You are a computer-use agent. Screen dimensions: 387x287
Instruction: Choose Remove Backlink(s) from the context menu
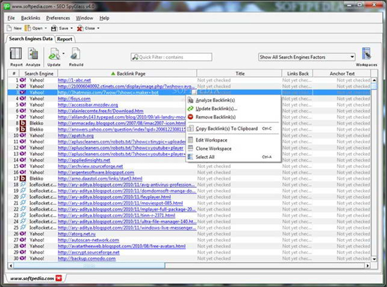[x=217, y=117]
